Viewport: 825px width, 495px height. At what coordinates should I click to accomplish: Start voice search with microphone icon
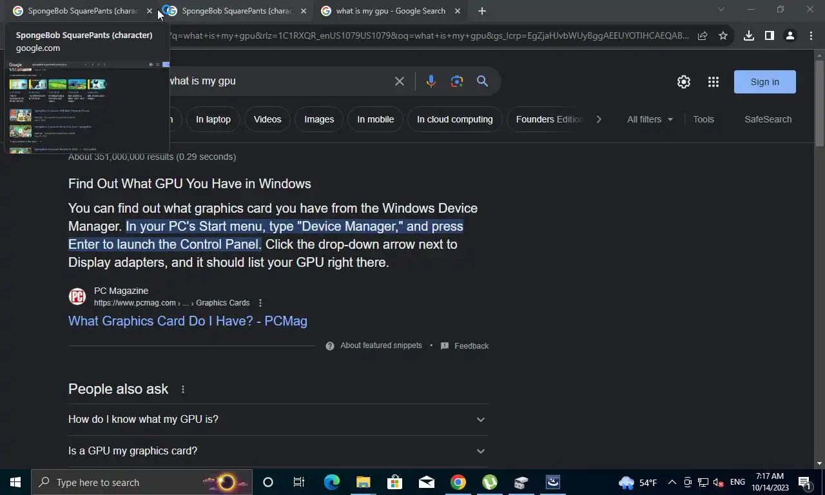tap(431, 81)
